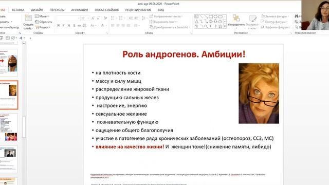Open the Контур фигуры outline color menu

(273, 22)
